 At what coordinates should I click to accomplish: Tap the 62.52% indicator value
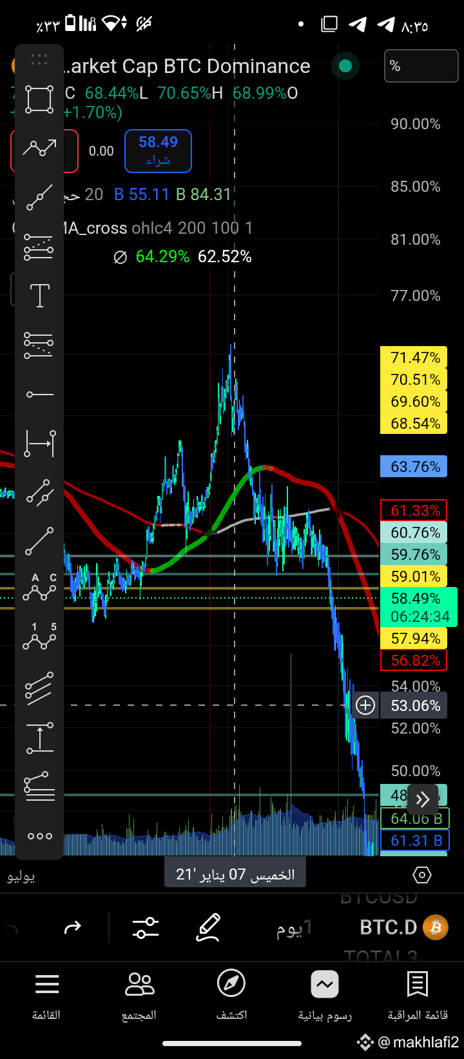[224, 257]
